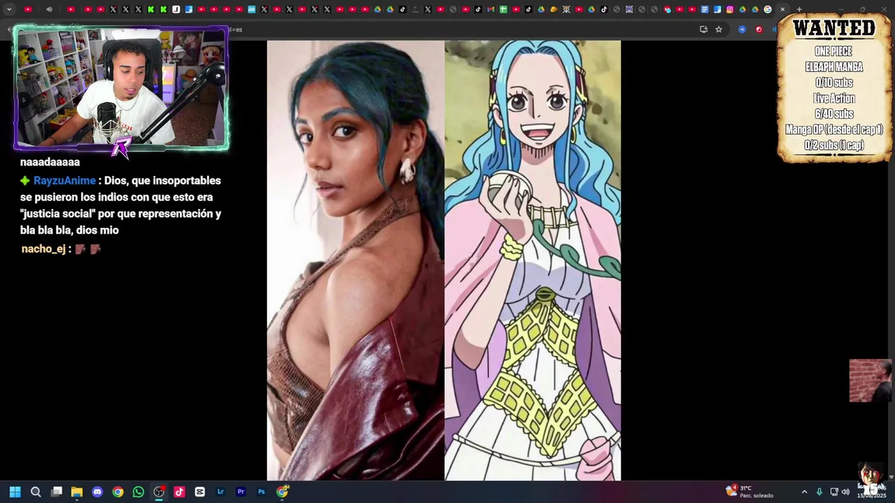Click the small thumbnail at the right edge
Viewport: 895px width, 503px height.
[x=871, y=381]
